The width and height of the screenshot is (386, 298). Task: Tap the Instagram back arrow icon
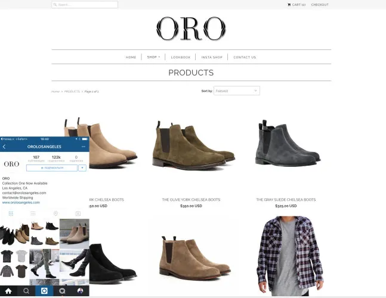[x=4, y=147]
